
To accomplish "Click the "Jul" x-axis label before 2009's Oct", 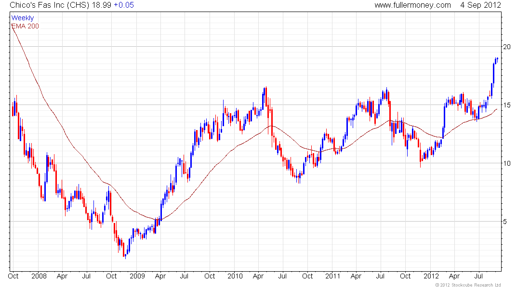I will [x=87, y=276].
